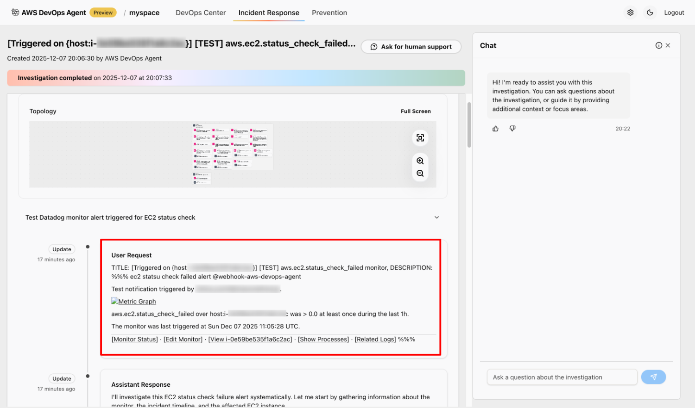Image resolution: width=695 pixels, height=408 pixels.
Task: Click Ask for human support button
Action: click(411, 47)
